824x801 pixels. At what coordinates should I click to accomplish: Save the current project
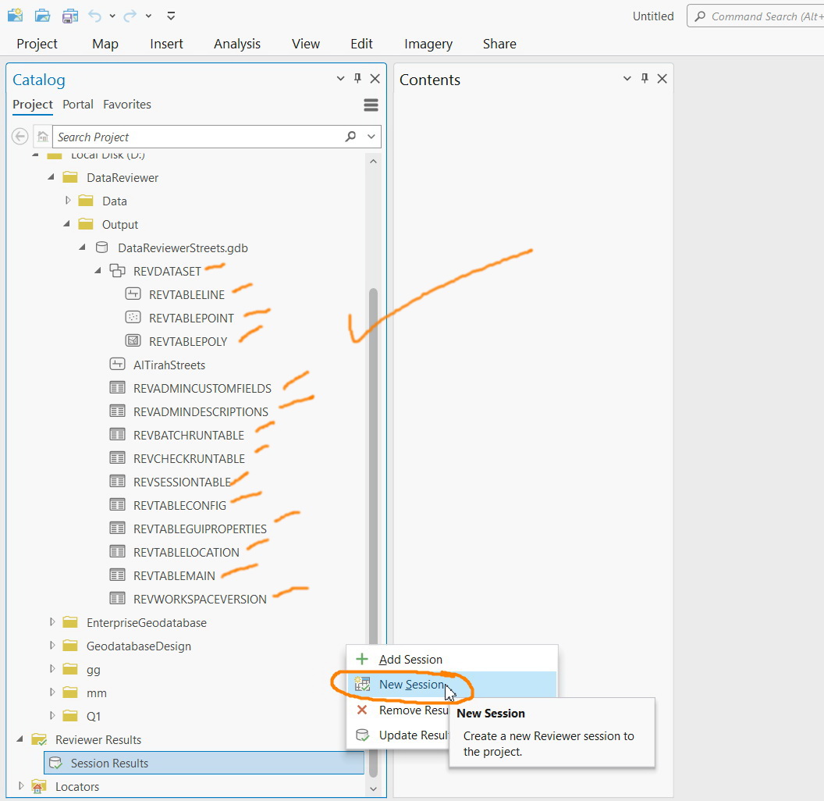click(69, 15)
